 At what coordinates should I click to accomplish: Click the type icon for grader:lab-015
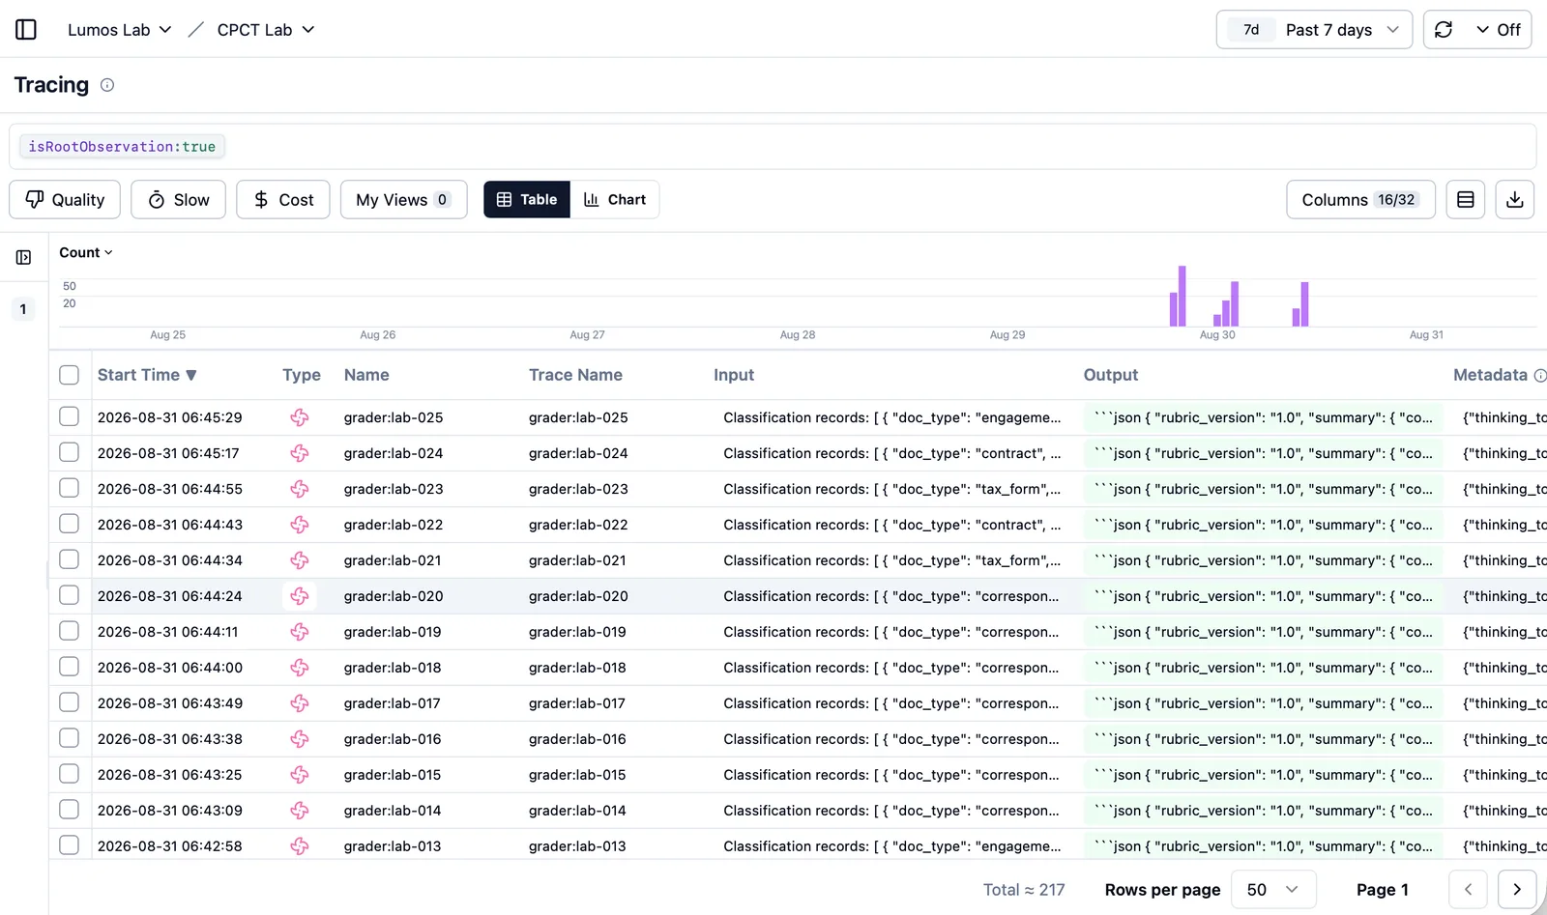point(300,775)
